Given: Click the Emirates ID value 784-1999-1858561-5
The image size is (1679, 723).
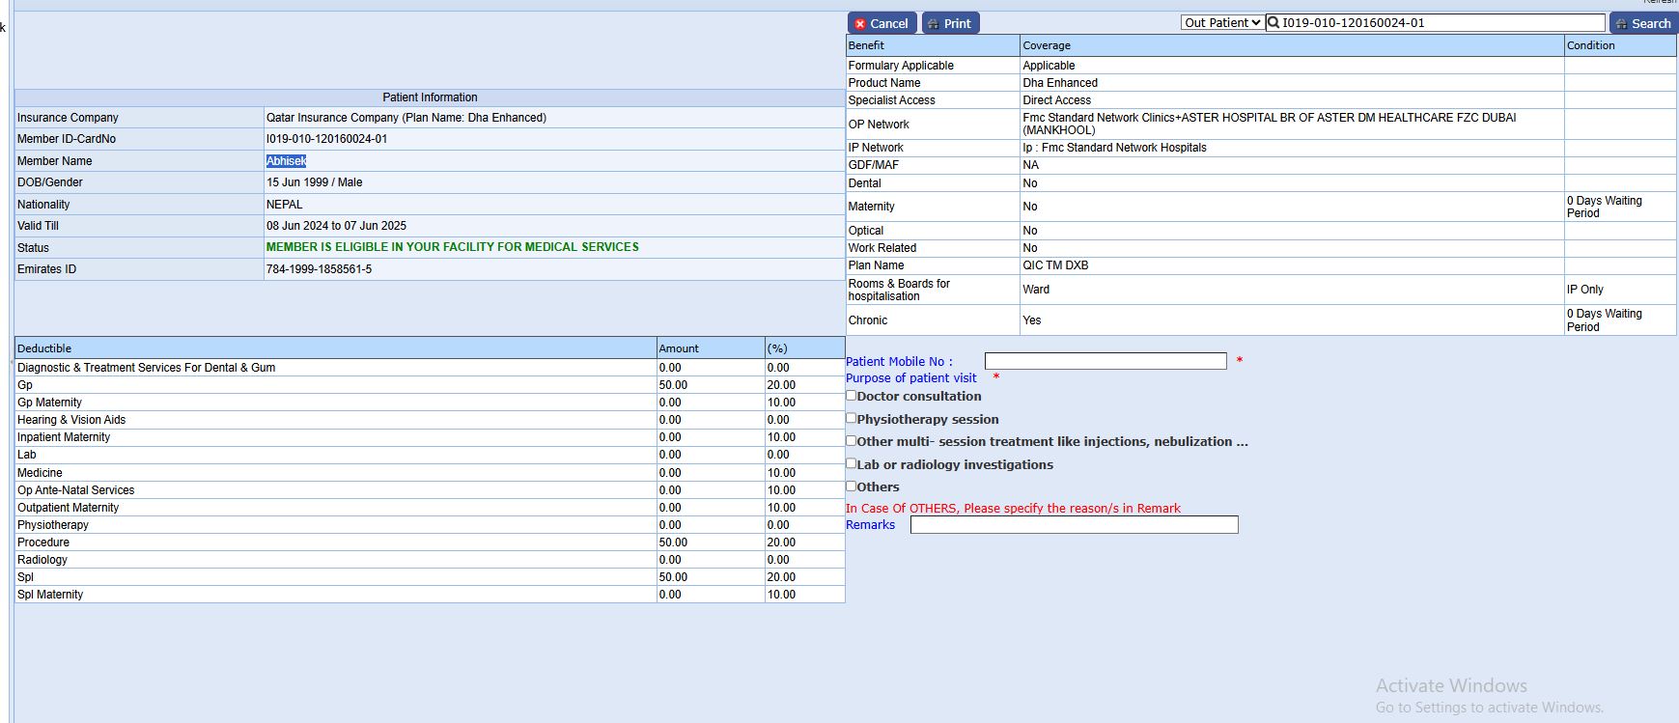Looking at the screenshot, I should (319, 269).
